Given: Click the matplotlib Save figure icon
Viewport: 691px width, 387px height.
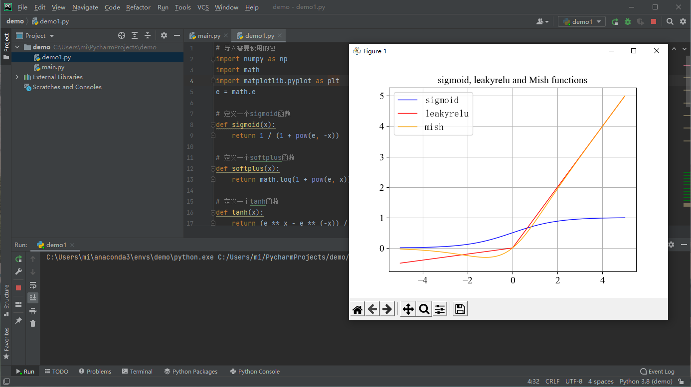Looking at the screenshot, I should coord(460,309).
